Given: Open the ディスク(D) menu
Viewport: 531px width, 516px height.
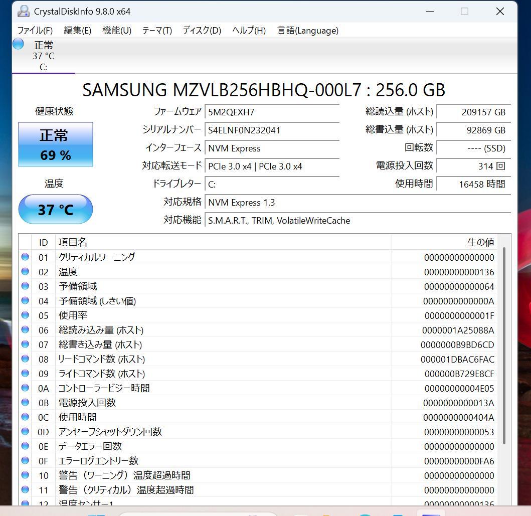Looking at the screenshot, I should pyautogui.click(x=202, y=31).
